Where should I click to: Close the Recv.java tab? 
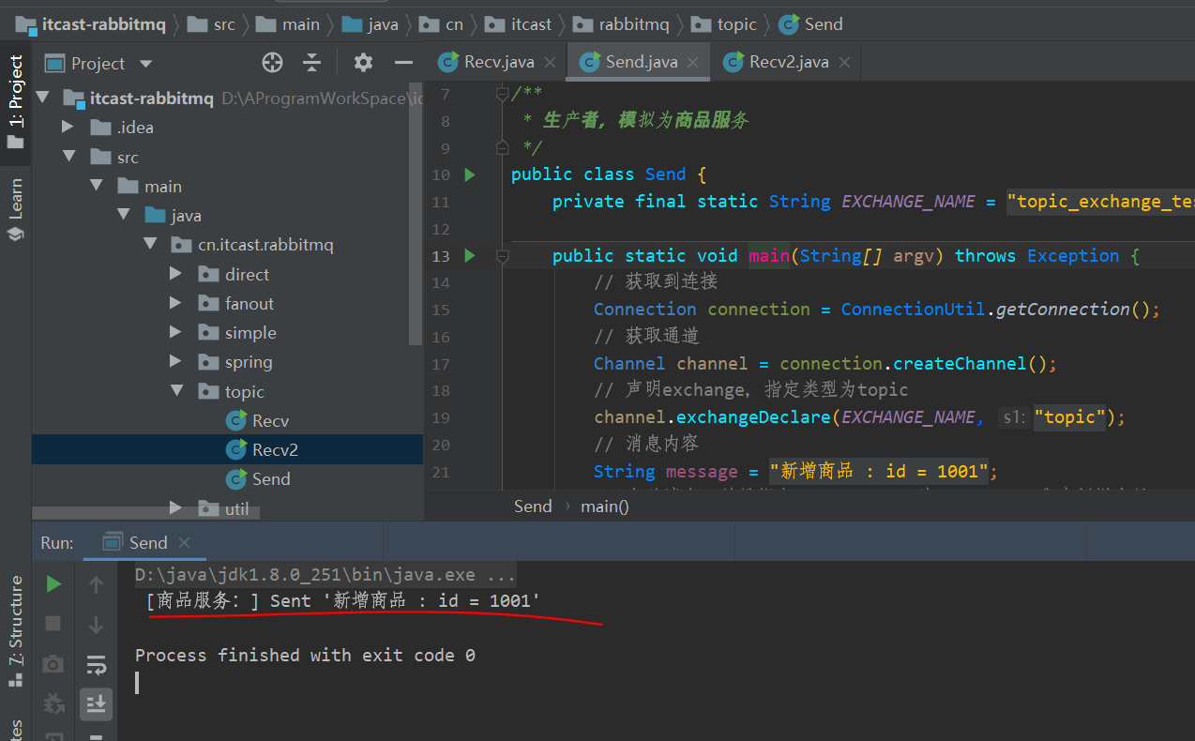coord(550,63)
